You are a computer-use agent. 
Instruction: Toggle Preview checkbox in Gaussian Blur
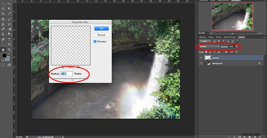pos(95,42)
